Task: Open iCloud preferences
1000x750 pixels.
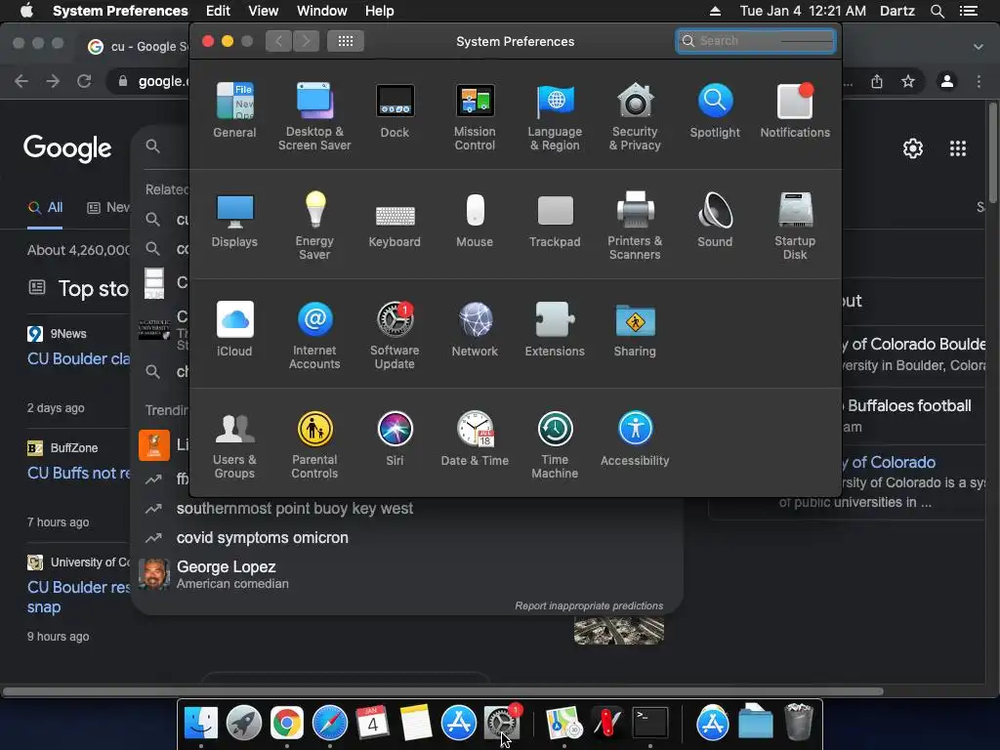Action: (234, 328)
